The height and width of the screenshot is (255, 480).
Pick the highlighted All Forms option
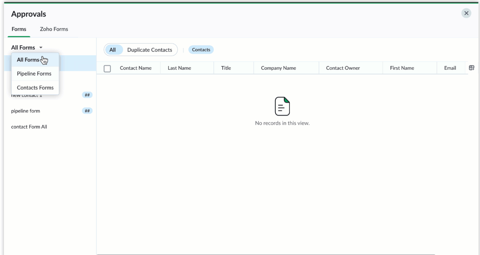click(28, 60)
